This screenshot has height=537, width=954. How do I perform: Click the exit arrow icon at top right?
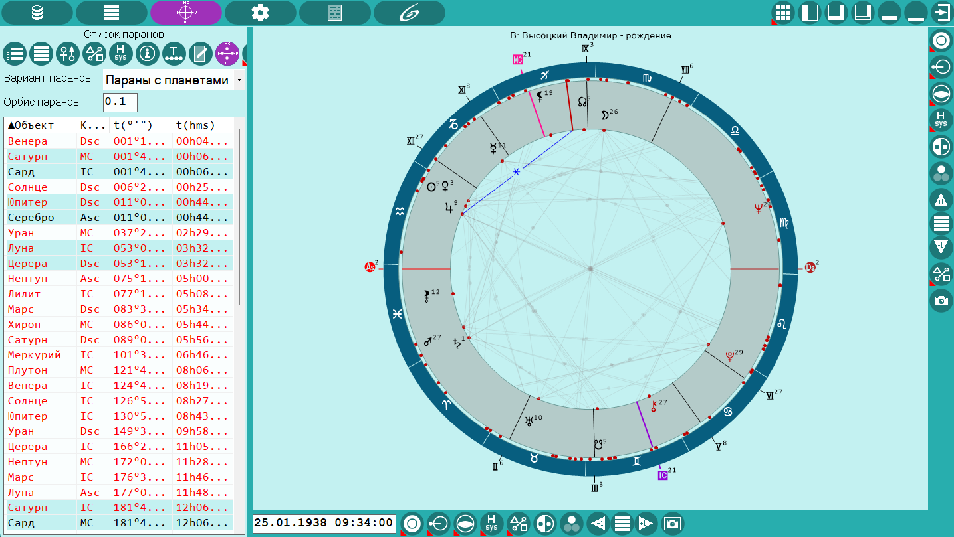click(x=941, y=13)
